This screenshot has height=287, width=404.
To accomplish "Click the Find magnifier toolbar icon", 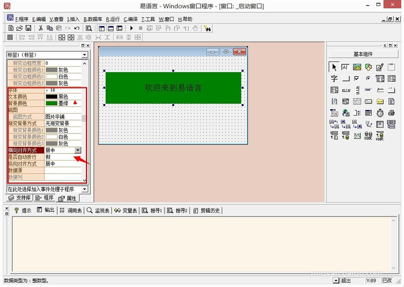I will (x=89, y=28).
